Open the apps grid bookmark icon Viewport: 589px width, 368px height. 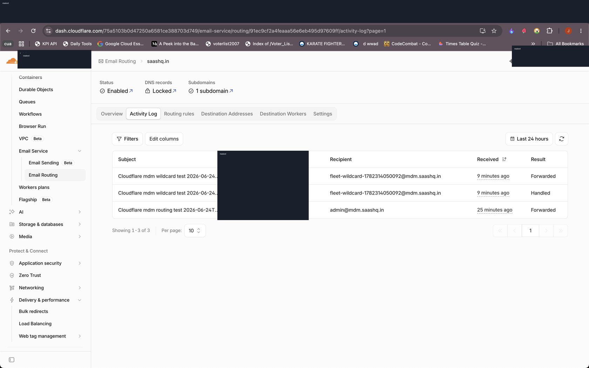pos(21,44)
